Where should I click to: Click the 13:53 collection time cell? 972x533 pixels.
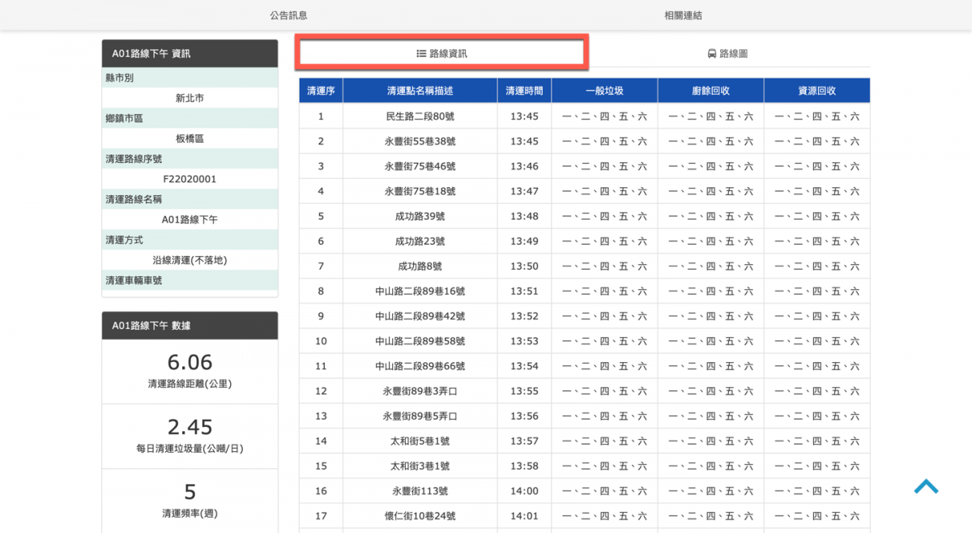pyautogui.click(x=524, y=341)
